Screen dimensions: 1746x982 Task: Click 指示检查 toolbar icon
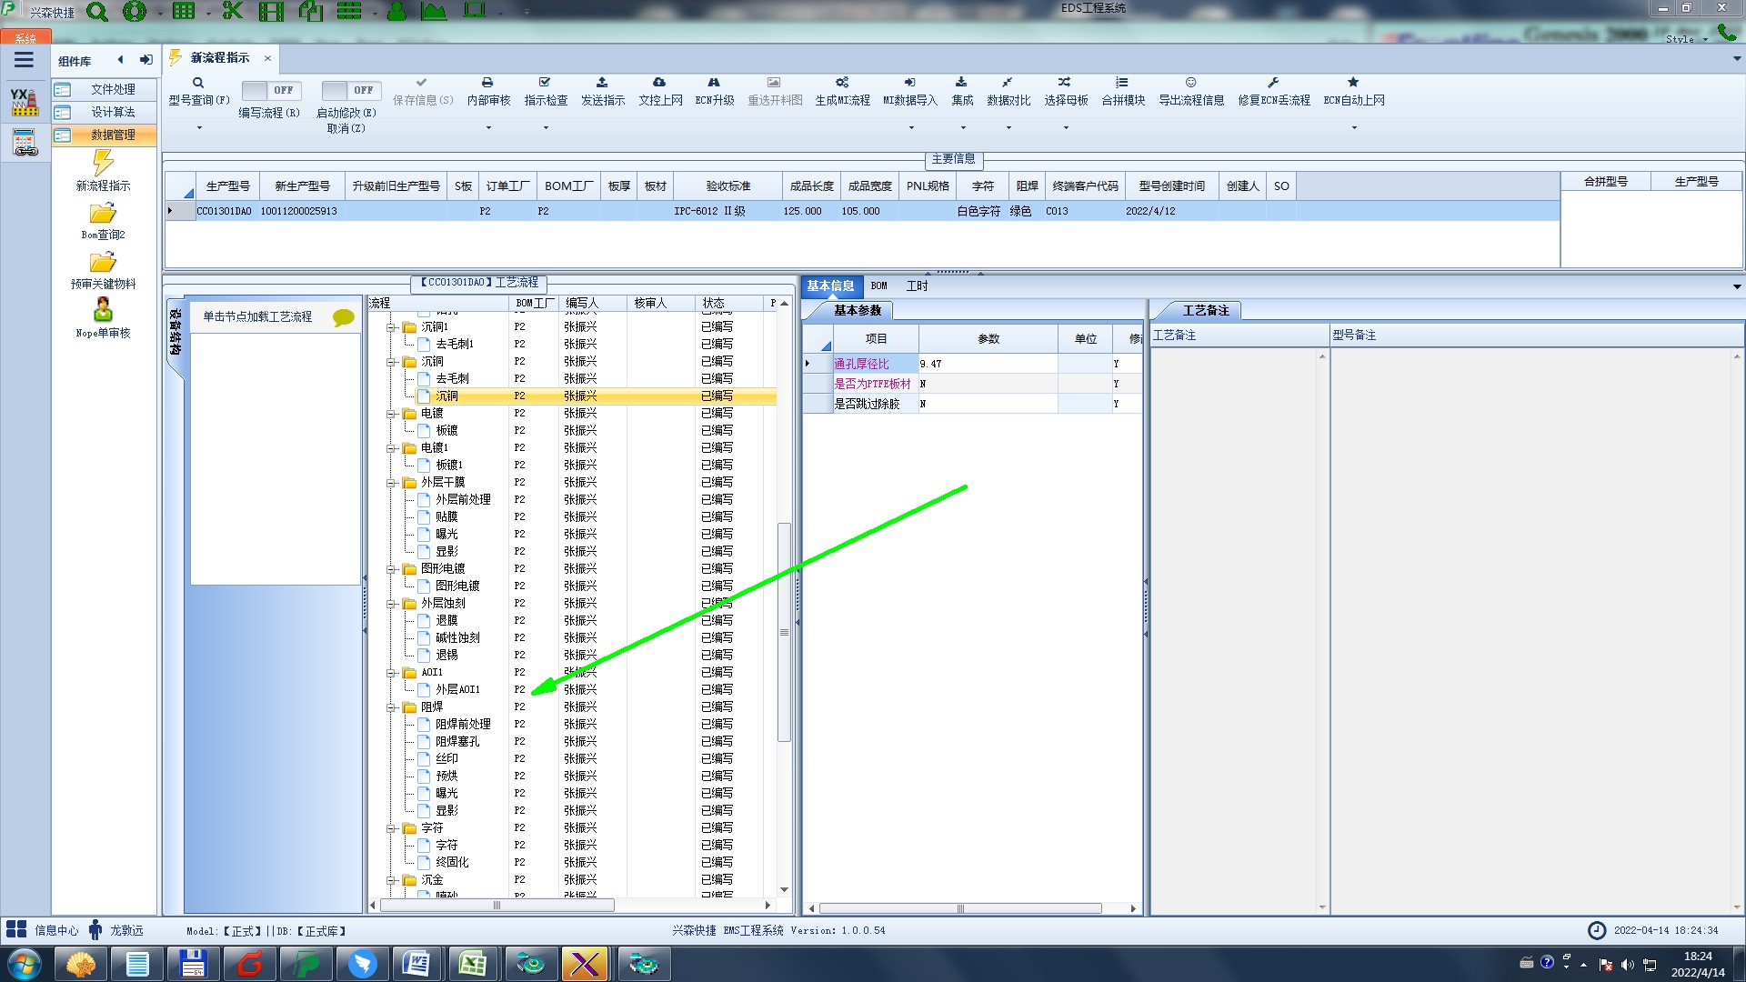546,83
